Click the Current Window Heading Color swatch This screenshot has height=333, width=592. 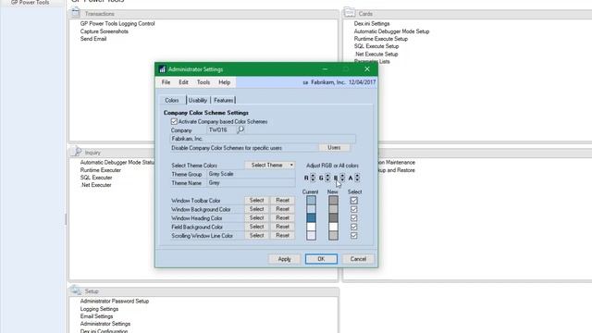[x=311, y=218]
